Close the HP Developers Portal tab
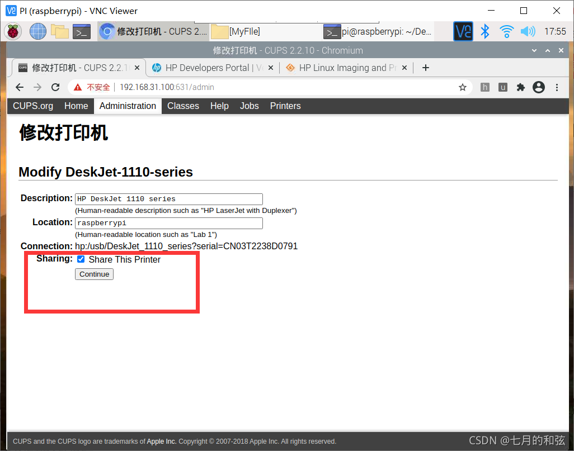The width and height of the screenshot is (574, 451). 271,68
